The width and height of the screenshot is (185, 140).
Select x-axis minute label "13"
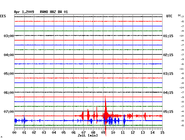click(x=143, y=133)
